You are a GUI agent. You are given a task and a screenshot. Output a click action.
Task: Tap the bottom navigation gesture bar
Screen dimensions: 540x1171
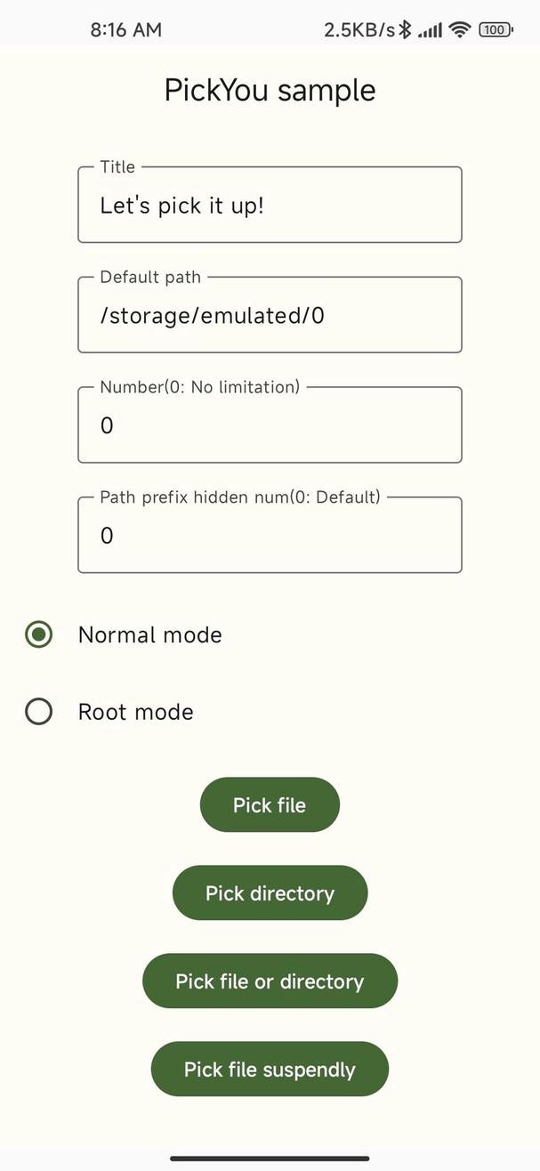[270, 1158]
